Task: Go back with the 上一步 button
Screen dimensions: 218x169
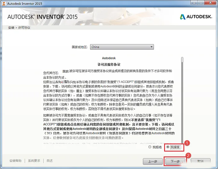Action: (x=153, y=161)
